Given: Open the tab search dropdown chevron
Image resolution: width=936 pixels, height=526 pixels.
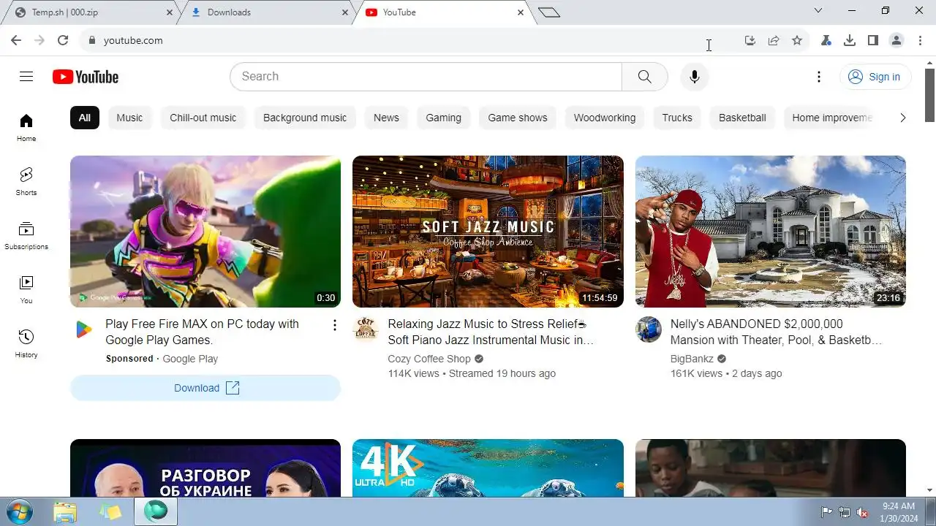Looking at the screenshot, I should pos(818,10).
